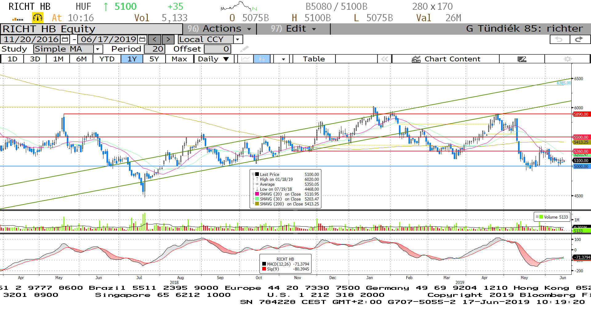Viewport: 591px width, 319px height.
Task: Click the magenta SMAVG (20) legend swatch
Action: [x=257, y=194]
